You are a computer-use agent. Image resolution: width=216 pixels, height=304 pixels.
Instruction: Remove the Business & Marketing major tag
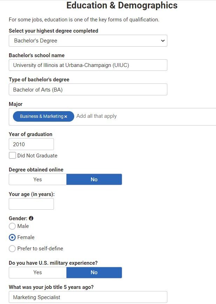[x=65, y=116]
